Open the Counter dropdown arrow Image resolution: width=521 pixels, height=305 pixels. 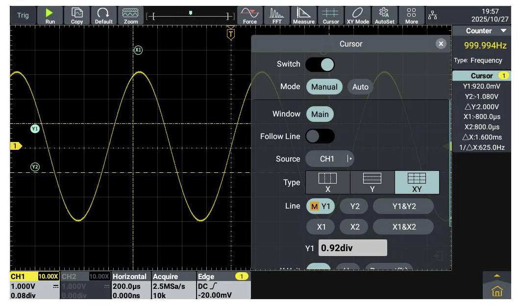(504, 31)
